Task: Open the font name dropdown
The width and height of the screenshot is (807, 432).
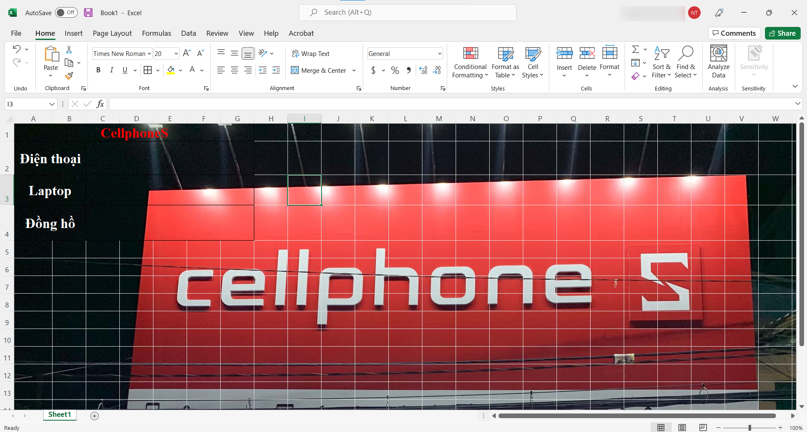Action: click(149, 54)
